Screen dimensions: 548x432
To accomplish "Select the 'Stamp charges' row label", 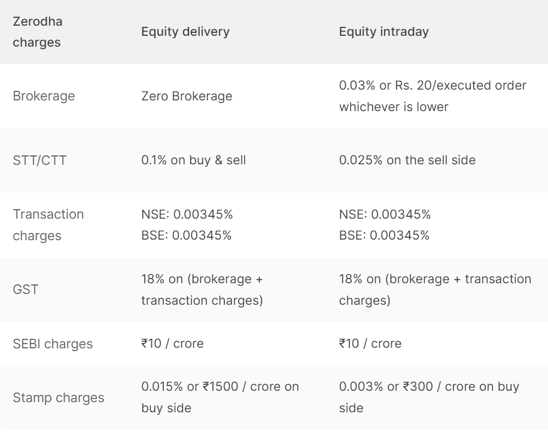I will point(59,397).
